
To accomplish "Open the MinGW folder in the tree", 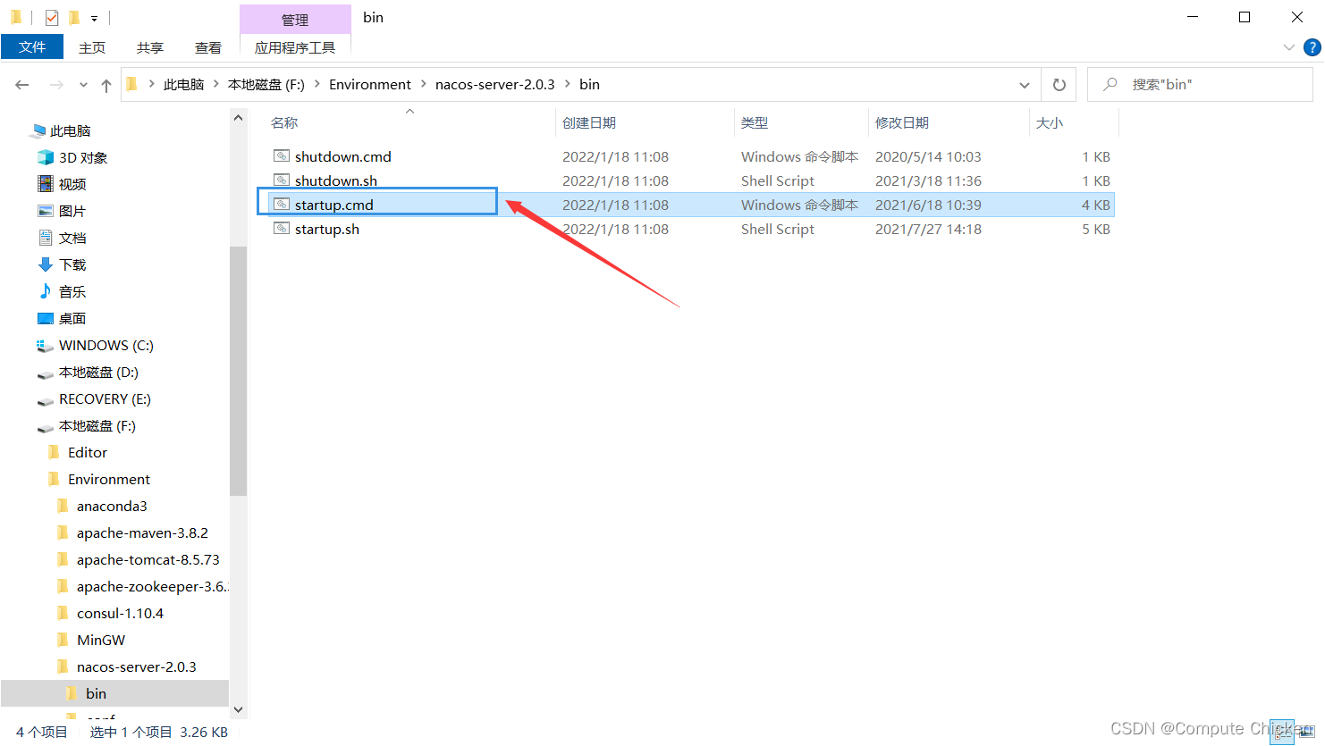I will coord(101,641).
